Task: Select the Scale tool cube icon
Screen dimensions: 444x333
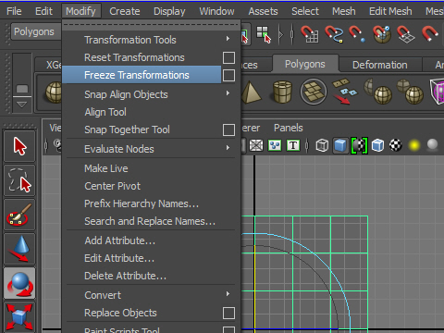Action: click(19, 316)
